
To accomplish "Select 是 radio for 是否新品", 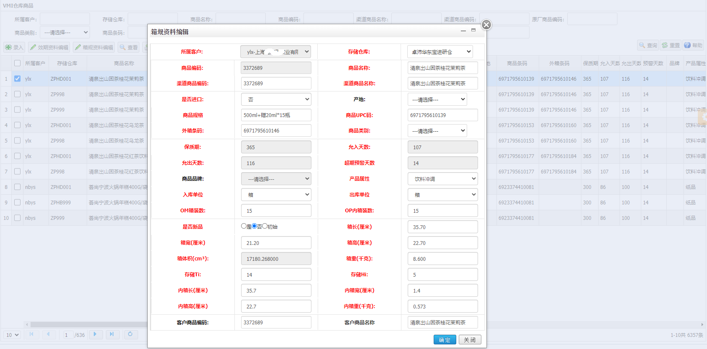I will pyautogui.click(x=244, y=226).
